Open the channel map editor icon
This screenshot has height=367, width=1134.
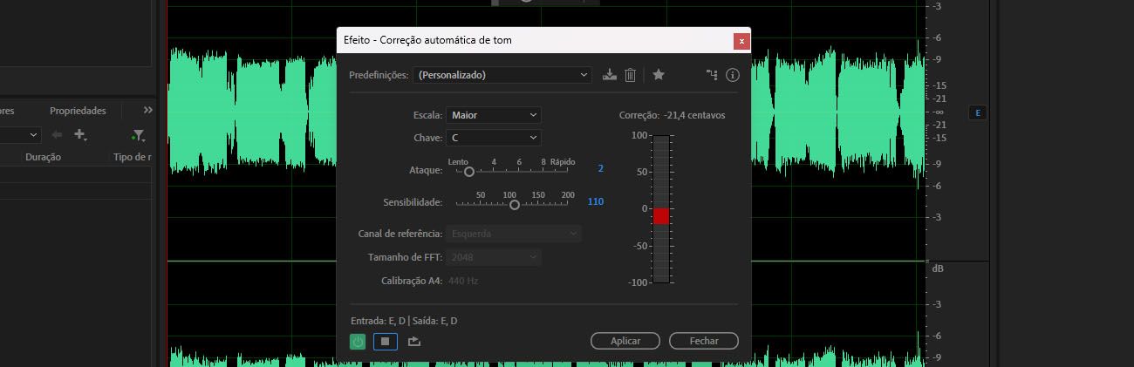[712, 75]
